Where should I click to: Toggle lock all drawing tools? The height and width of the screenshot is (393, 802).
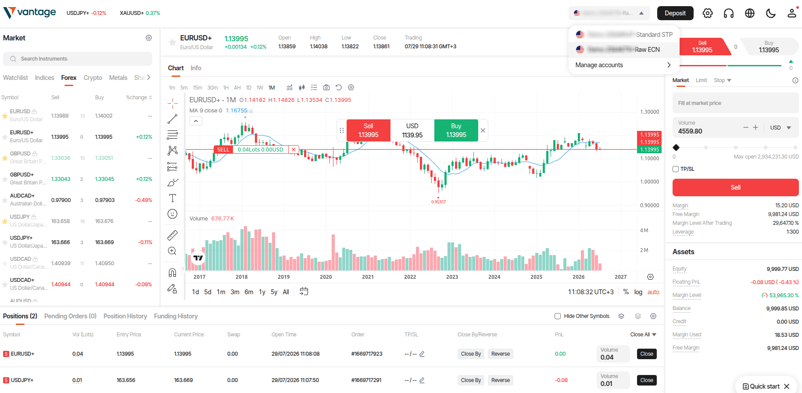tap(172, 288)
